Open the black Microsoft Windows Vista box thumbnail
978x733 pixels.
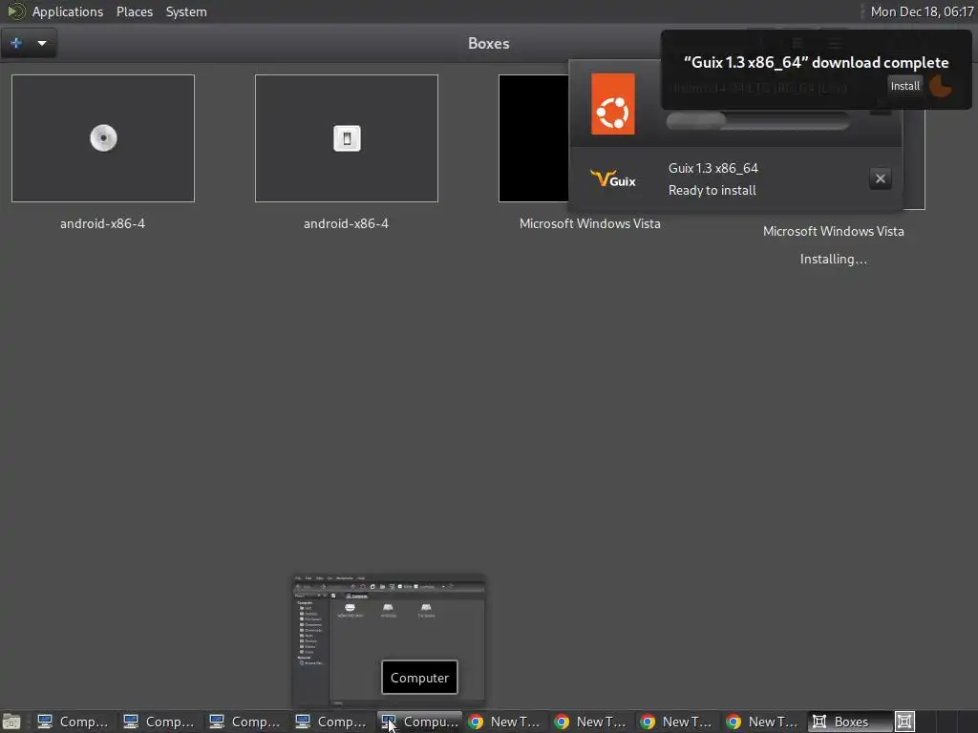click(533, 138)
